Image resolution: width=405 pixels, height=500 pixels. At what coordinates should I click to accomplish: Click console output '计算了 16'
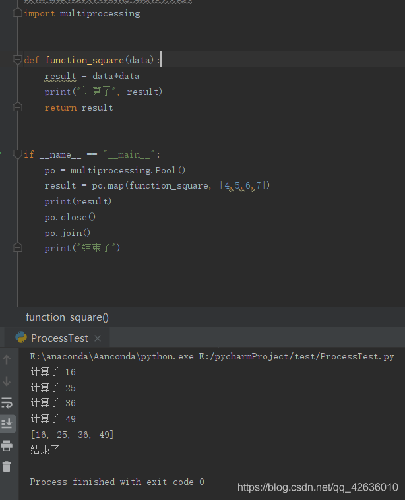[53, 372]
